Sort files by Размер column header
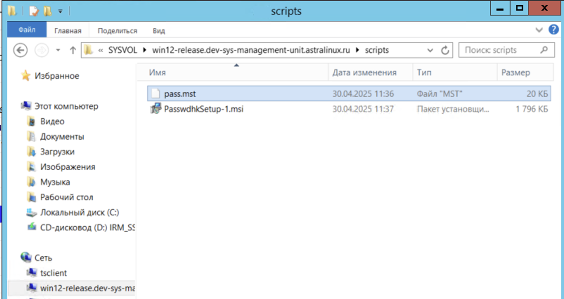This screenshot has height=299, width=564. pos(515,72)
